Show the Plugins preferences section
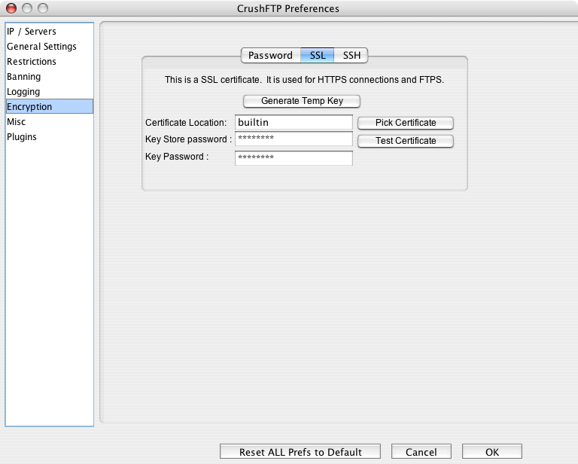The width and height of the screenshot is (578, 464). 22,137
